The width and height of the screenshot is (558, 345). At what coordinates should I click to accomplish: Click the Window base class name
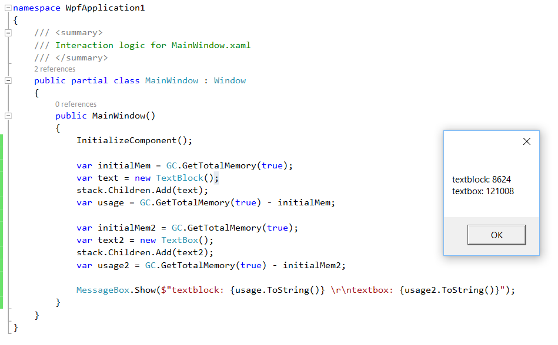pyautogui.click(x=230, y=80)
